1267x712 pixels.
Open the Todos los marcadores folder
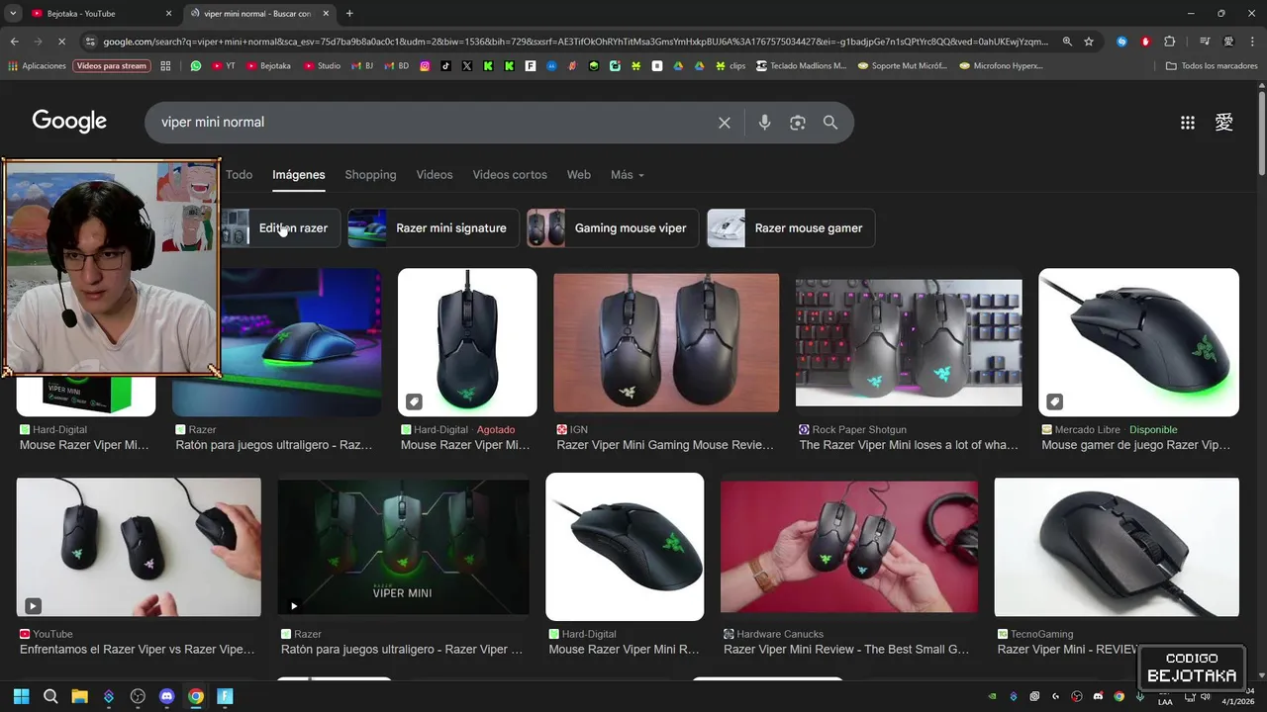point(1212,66)
